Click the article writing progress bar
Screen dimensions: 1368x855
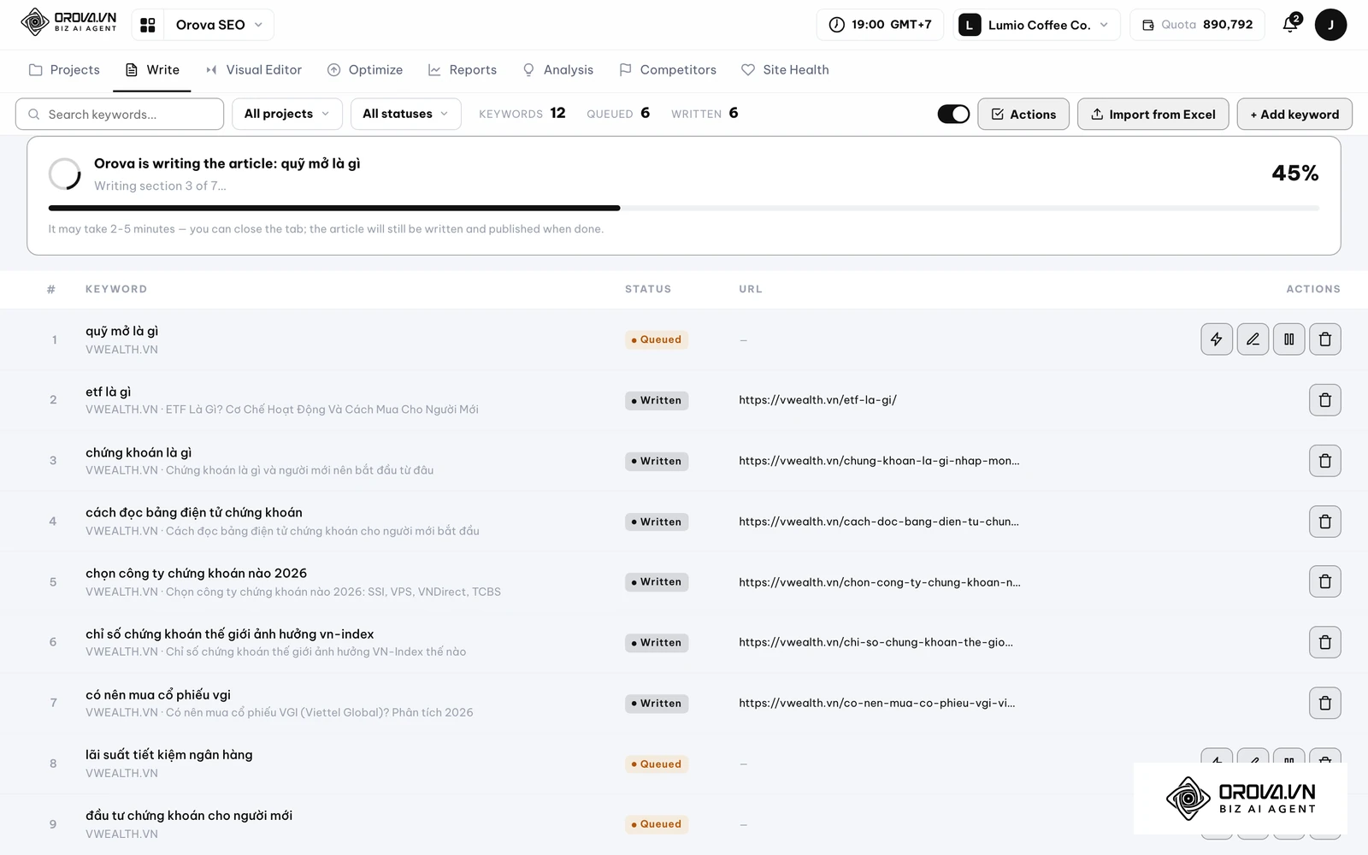pos(684,208)
